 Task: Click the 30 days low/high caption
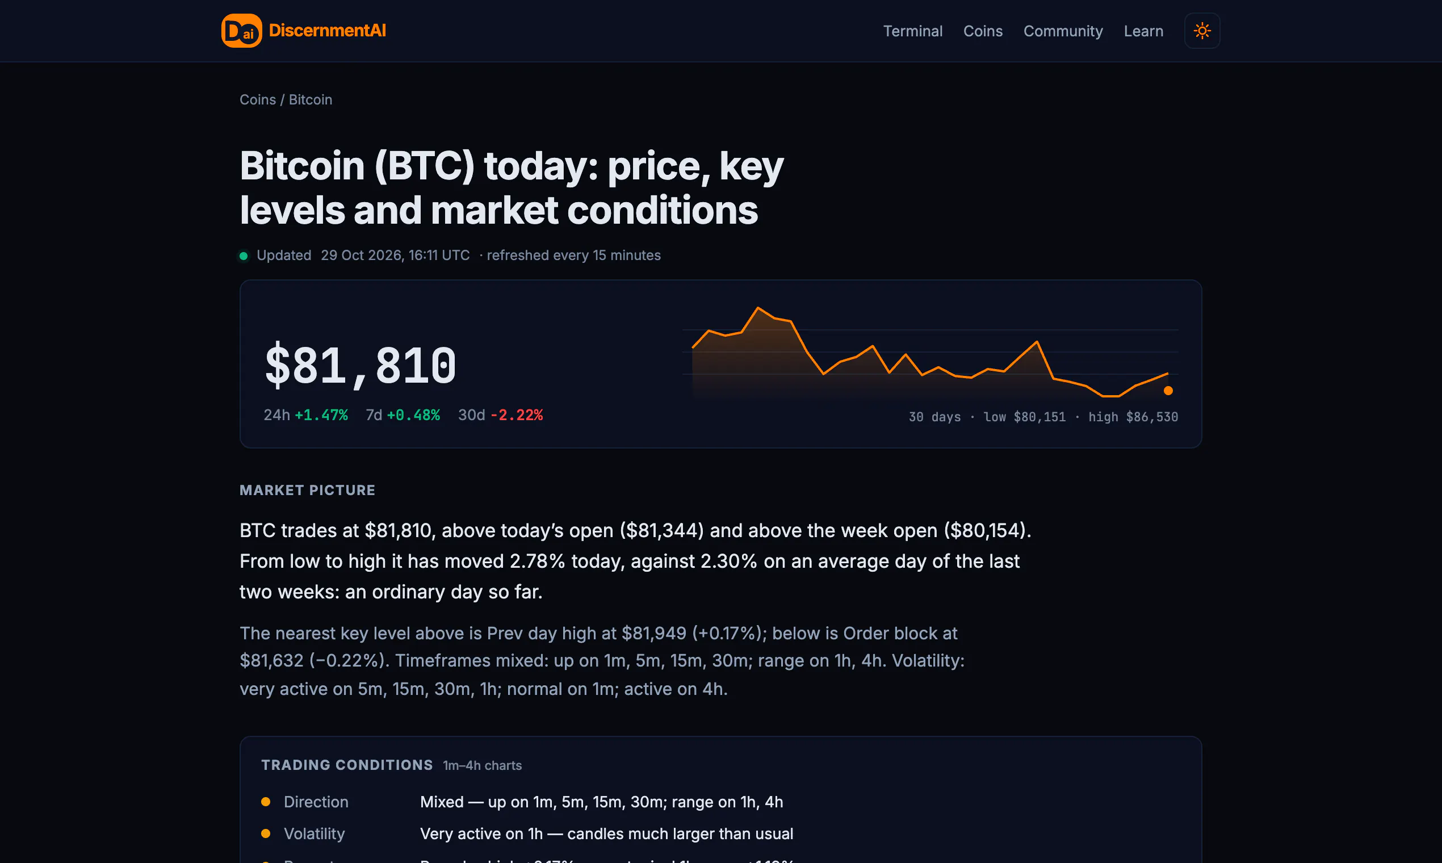pyautogui.click(x=1043, y=417)
